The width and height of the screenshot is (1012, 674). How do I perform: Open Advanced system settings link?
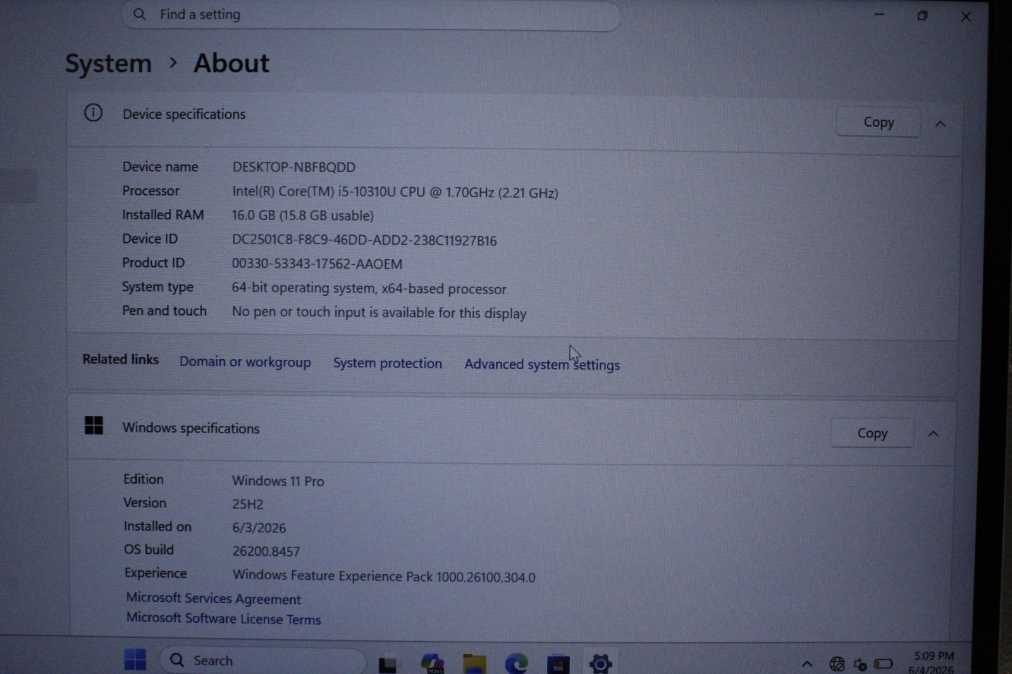(542, 365)
